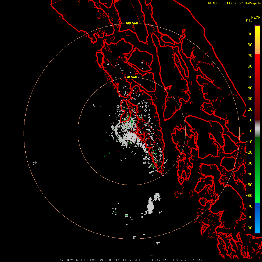This screenshot has width=262, height=262.
Task: Click the -80 value on the velocity scale
Action: (x=249, y=217)
